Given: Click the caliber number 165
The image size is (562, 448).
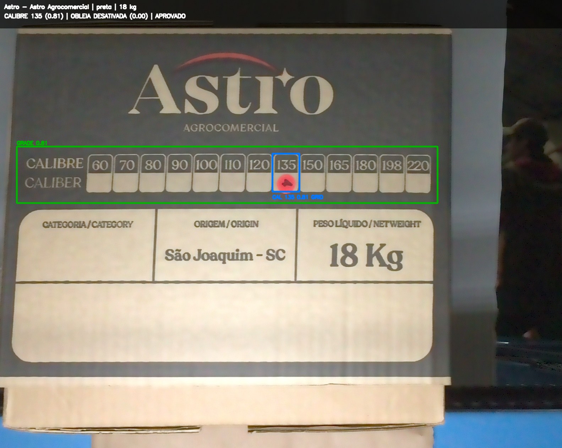Looking at the screenshot, I should (339, 165).
